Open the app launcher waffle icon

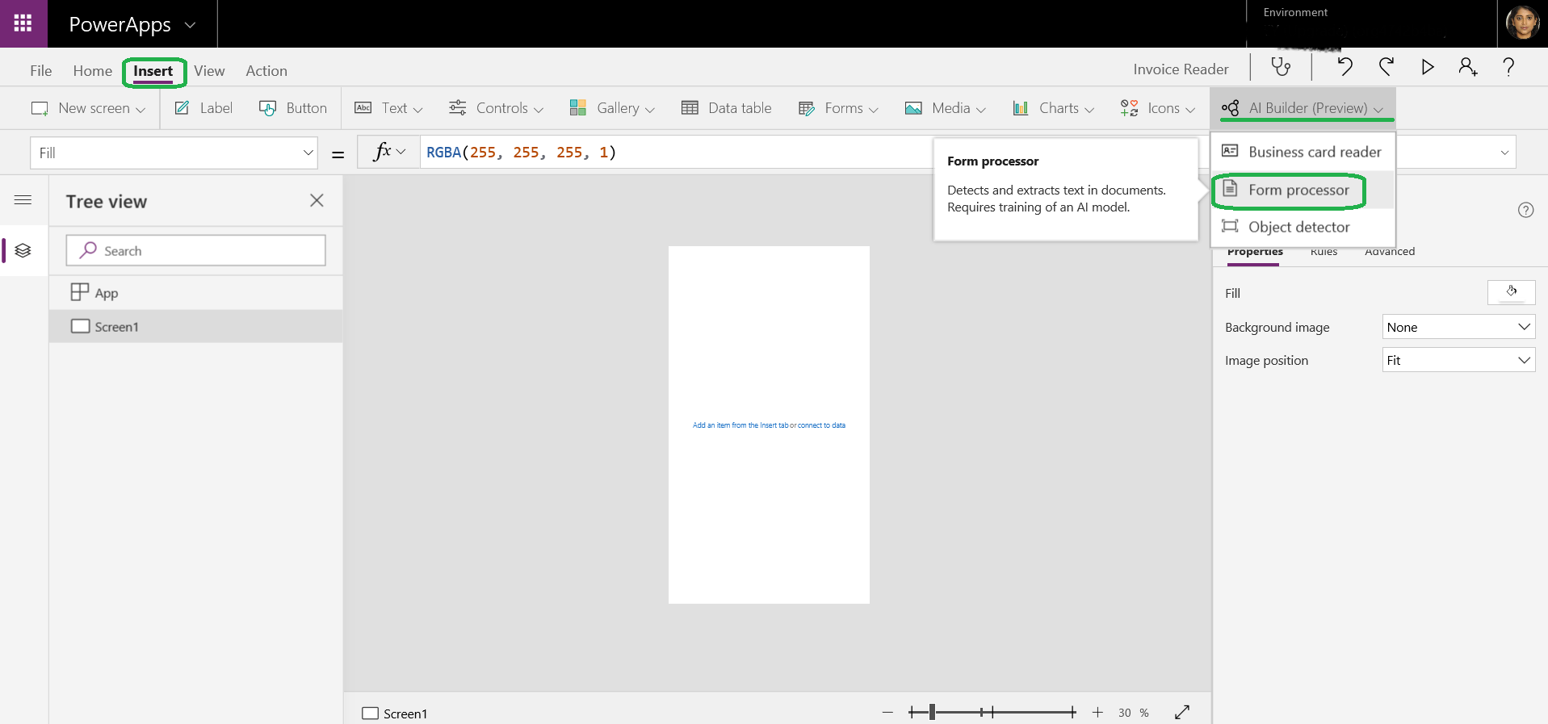[23, 23]
